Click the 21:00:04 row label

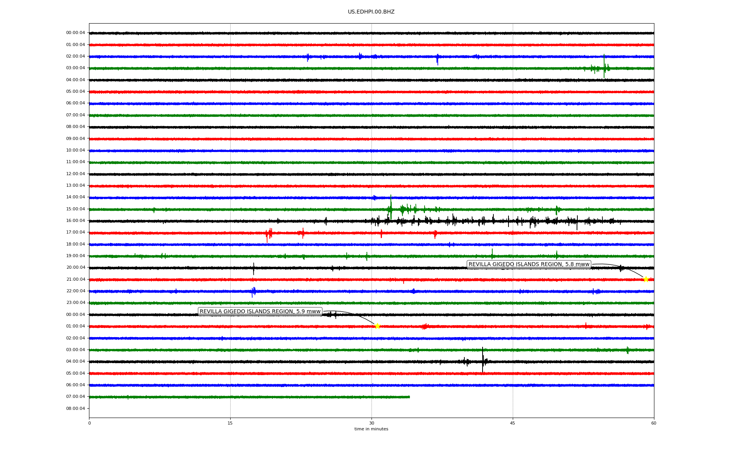tap(75, 279)
